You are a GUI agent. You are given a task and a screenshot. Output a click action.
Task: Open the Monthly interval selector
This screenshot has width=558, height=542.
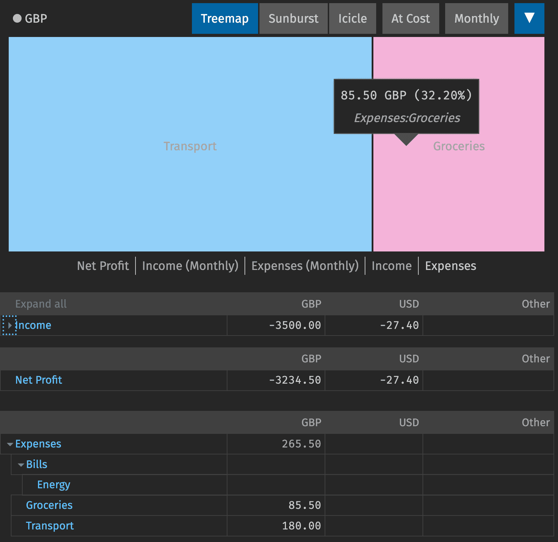pyautogui.click(x=476, y=18)
